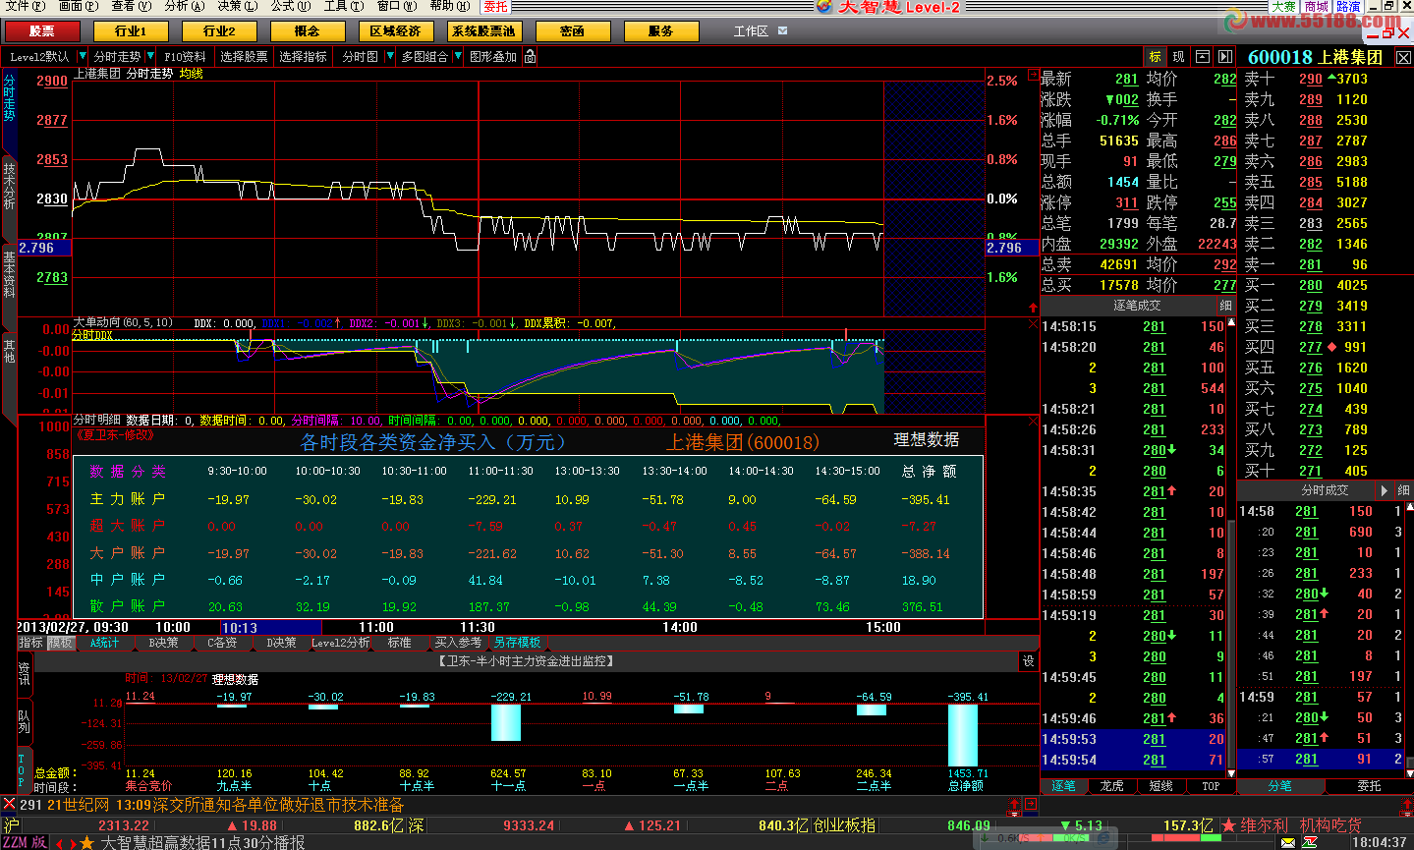This screenshot has width=1414, height=850.
Task: Select the 资讯 side tab at bottom left
Action: click(x=24, y=674)
